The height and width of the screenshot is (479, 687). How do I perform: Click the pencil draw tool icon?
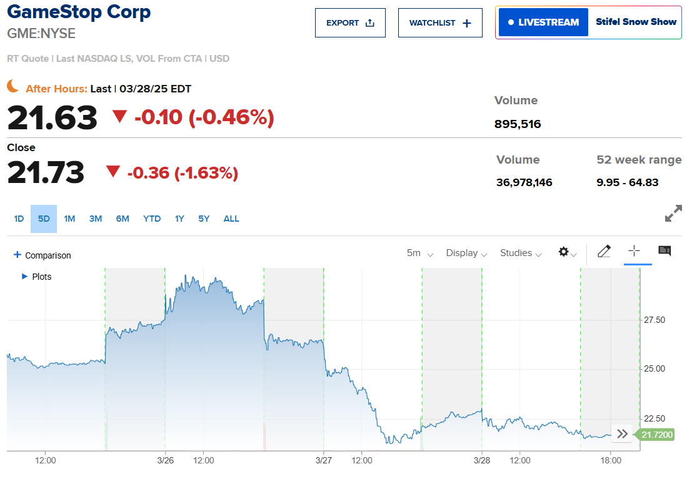[x=603, y=252]
